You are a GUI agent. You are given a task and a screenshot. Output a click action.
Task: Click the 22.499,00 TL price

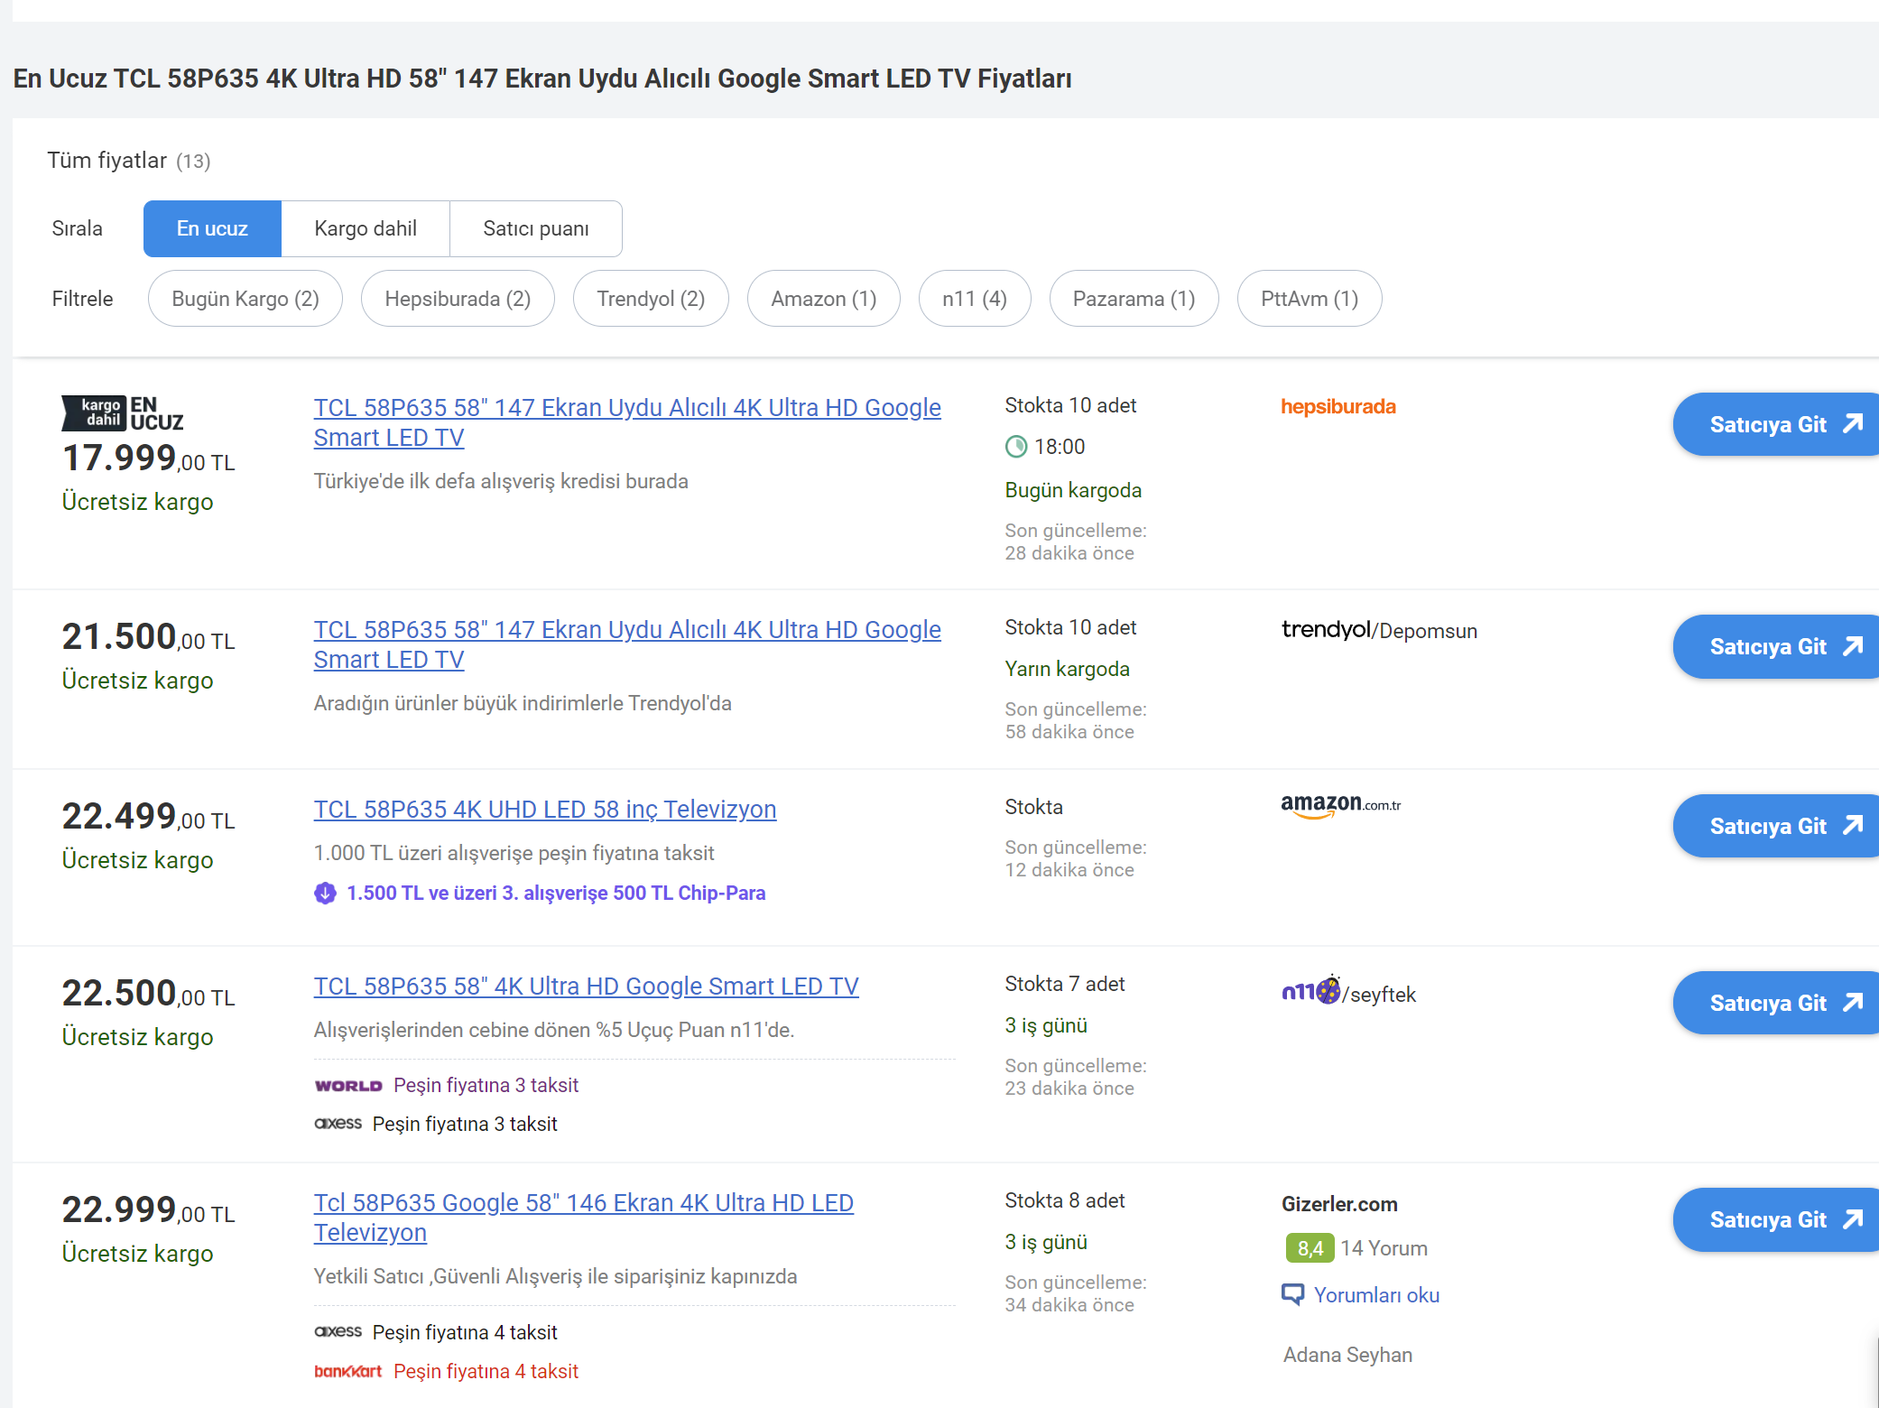click(x=148, y=816)
